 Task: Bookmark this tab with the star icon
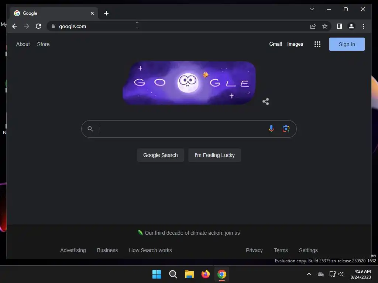pyautogui.click(x=325, y=26)
